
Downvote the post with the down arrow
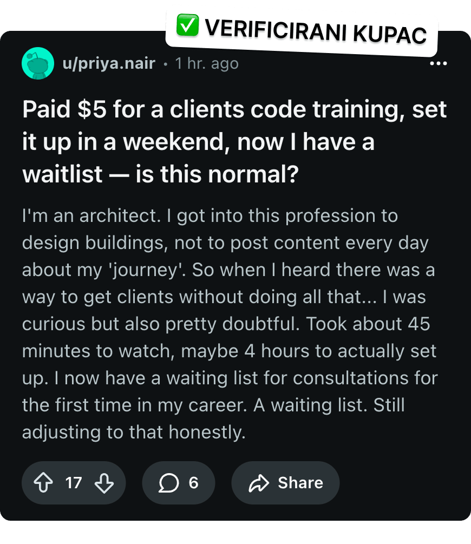[x=104, y=483]
